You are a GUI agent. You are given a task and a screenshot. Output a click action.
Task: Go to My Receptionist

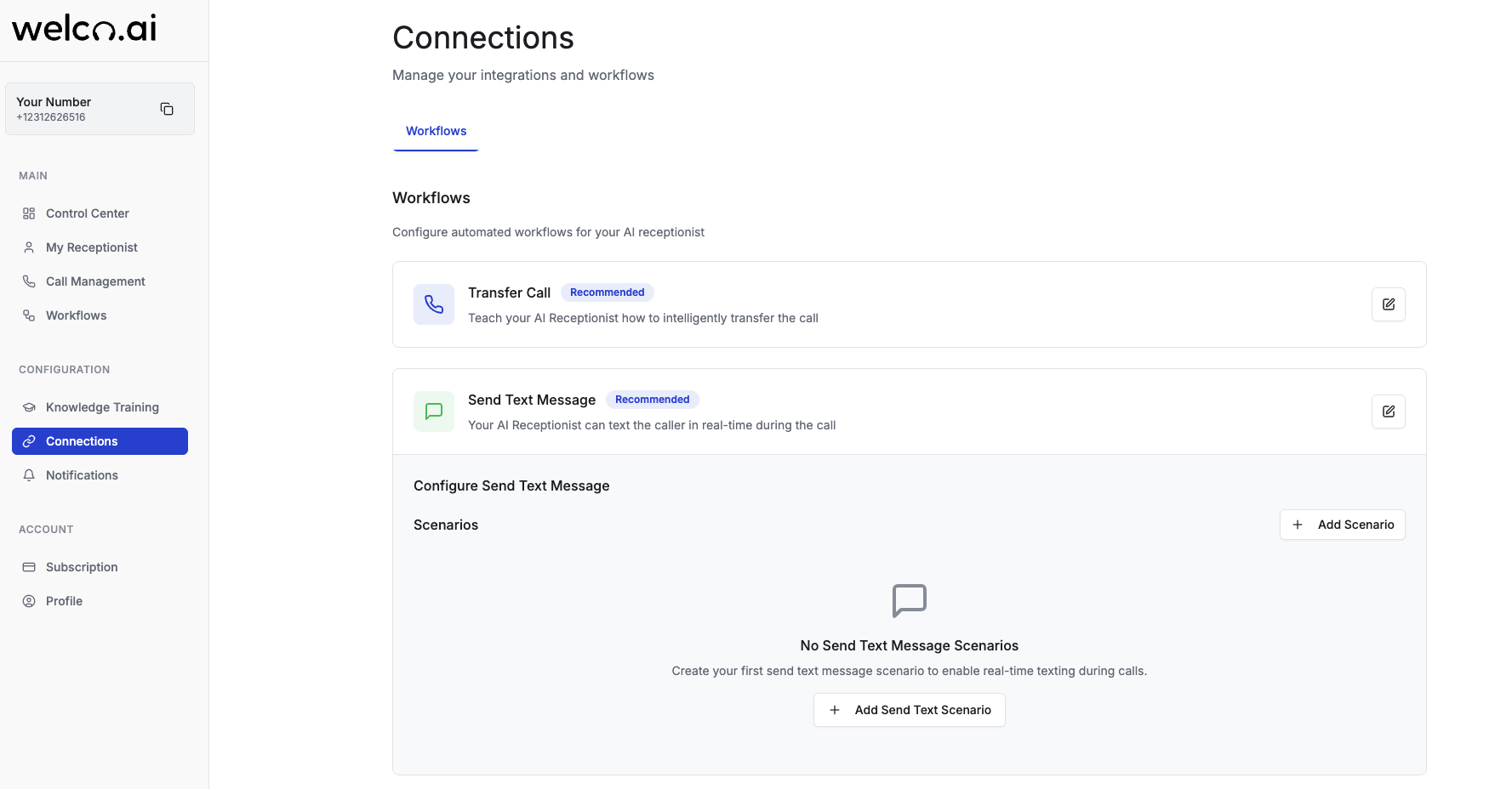pos(100,247)
